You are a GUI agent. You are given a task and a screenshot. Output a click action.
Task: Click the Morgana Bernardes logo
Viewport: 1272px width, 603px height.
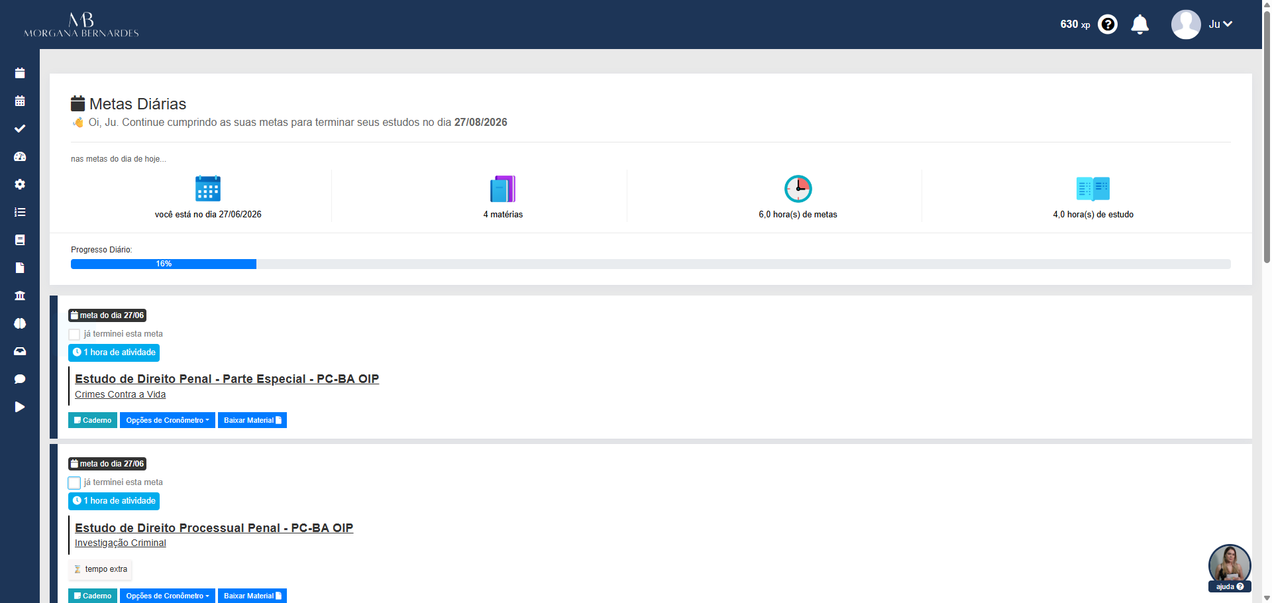tap(81, 25)
